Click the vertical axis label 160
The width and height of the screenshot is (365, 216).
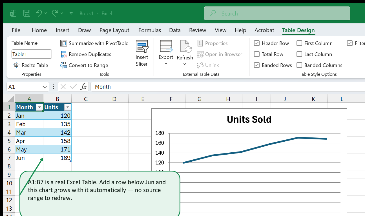[160, 143]
